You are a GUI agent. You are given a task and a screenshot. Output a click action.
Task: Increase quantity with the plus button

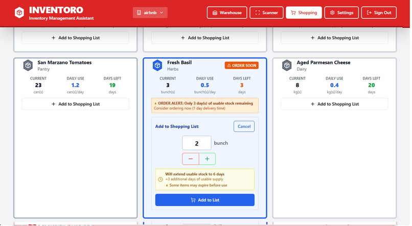click(x=208, y=159)
